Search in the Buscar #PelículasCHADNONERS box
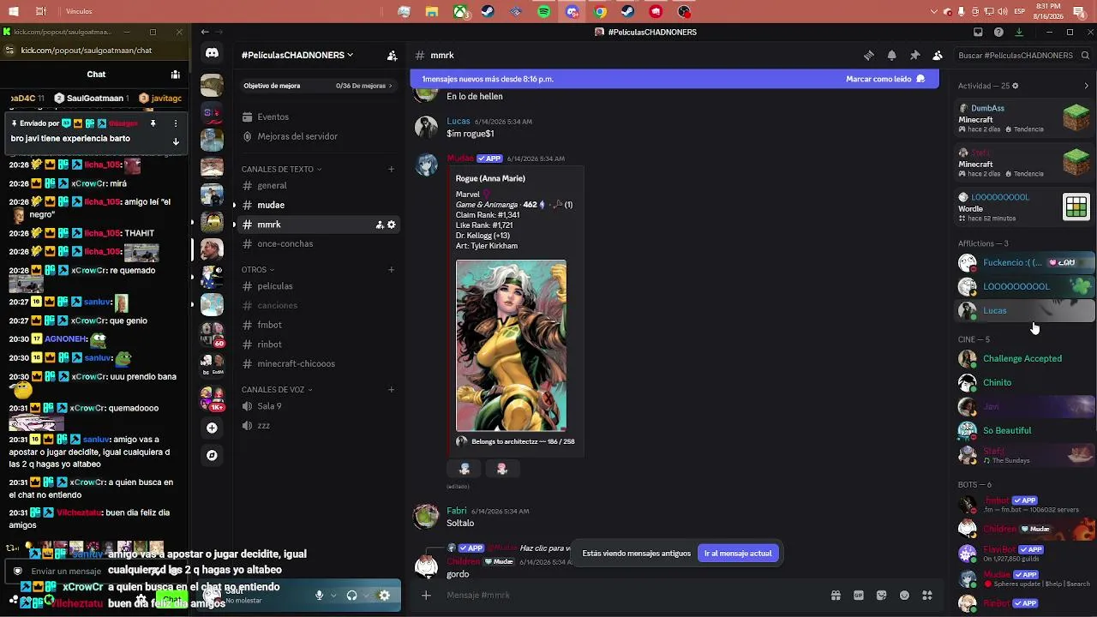Image resolution: width=1097 pixels, height=617 pixels. click(x=1024, y=56)
